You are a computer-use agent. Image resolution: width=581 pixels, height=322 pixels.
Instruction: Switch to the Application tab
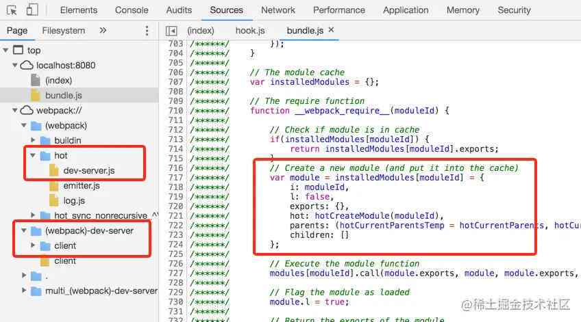[406, 10]
